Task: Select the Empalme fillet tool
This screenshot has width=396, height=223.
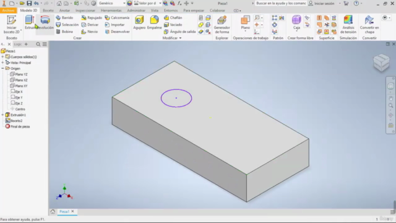Action: click(x=154, y=22)
